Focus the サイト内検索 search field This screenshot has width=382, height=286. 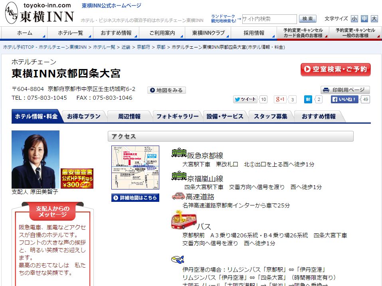[x=269, y=19]
